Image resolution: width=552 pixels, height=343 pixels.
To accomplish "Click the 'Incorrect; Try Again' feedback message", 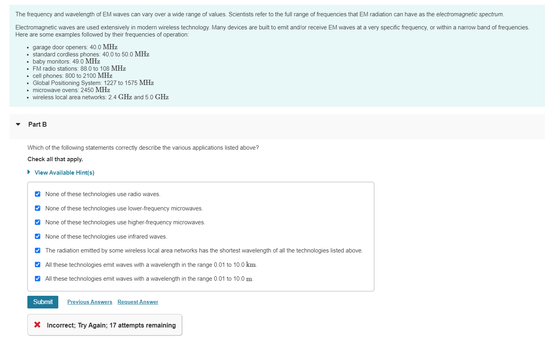I will point(111,325).
